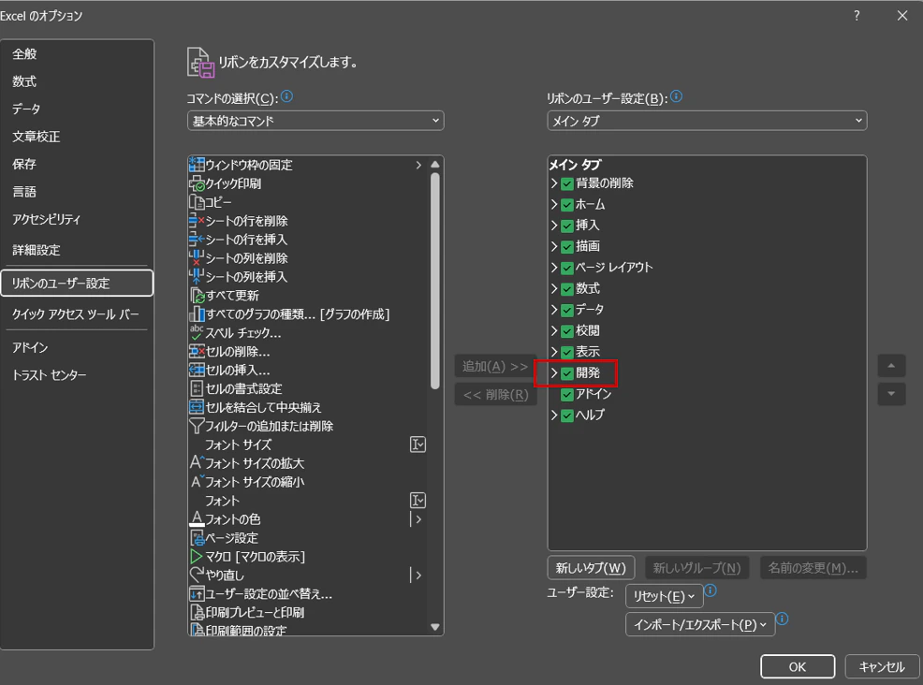Image resolution: width=923 pixels, height=685 pixels.
Task: Select the シートの行を削除 icon
Action: coord(197,221)
